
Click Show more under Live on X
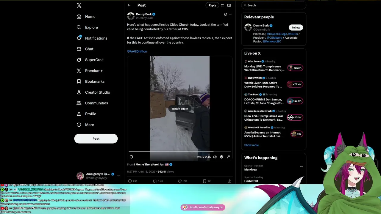pyautogui.click(x=252, y=145)
